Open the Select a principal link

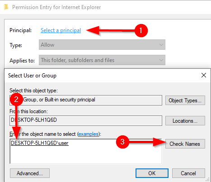pos(61,30)
